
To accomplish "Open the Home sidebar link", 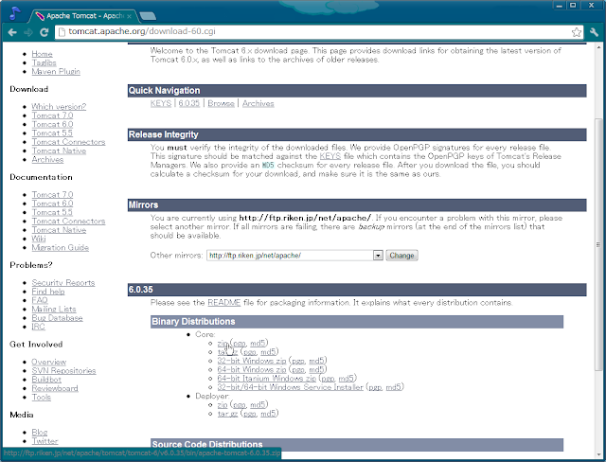I will 42,54.
